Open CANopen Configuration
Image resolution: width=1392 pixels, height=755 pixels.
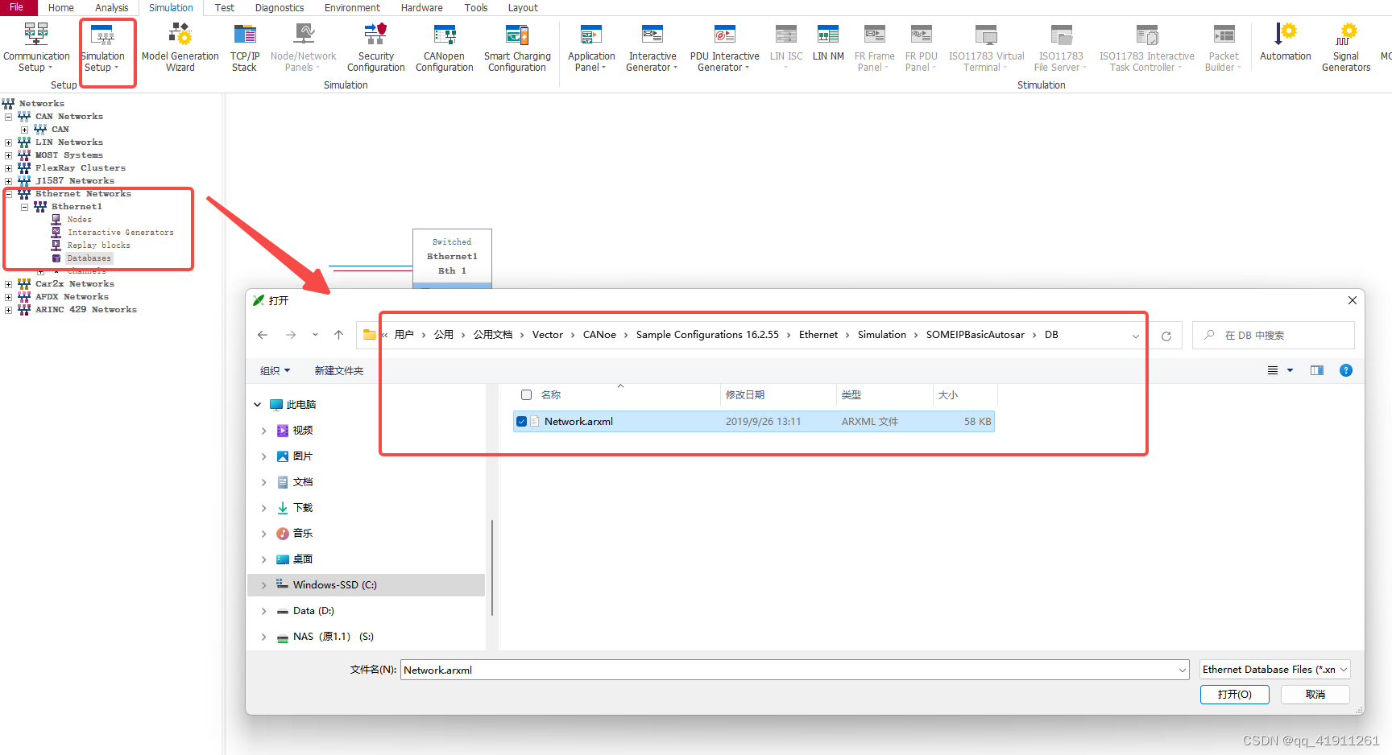tap(445, 47)
